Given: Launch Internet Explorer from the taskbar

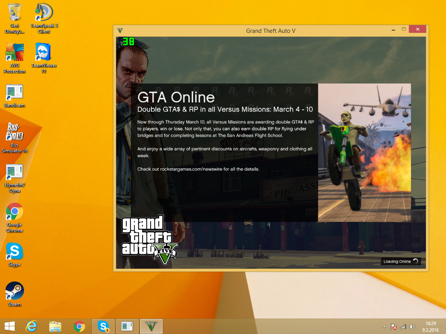Looking at the screenshot, I should pyautogui.click(x=32, y=326).
